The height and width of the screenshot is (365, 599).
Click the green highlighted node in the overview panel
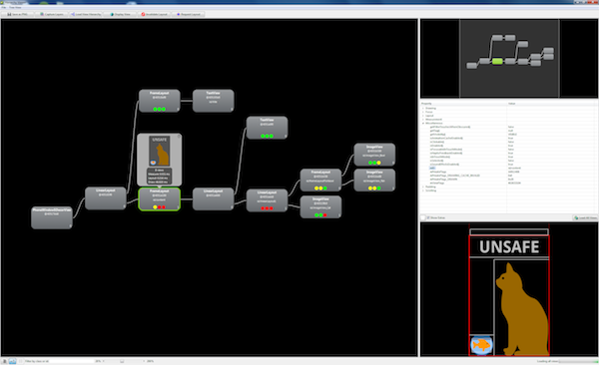[x=497, y=61]
